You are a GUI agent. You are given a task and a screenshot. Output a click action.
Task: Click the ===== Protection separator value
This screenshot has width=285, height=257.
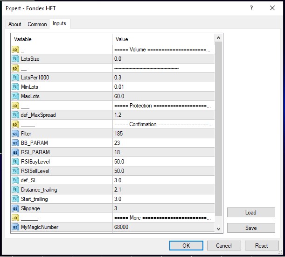(x=162, y=106)
